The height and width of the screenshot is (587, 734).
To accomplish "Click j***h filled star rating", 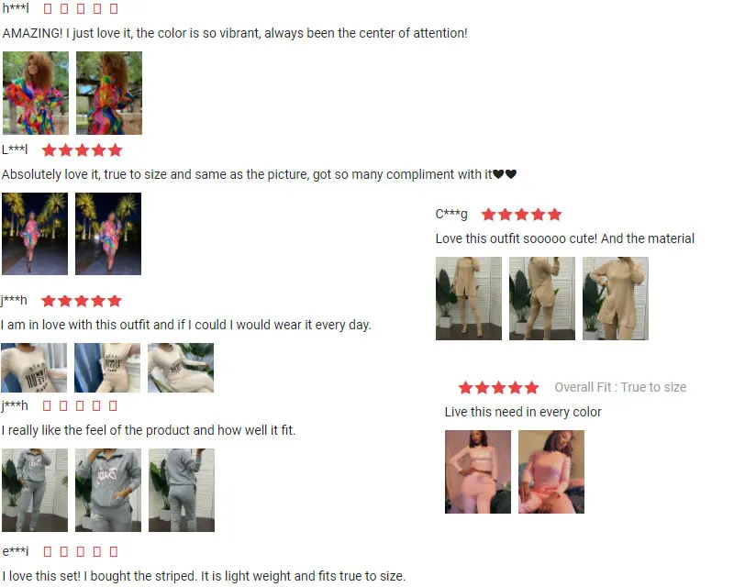I will click(x=82, y=301).
